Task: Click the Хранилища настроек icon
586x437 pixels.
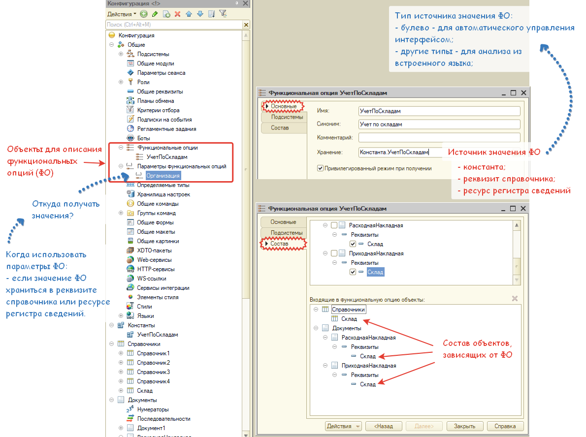Action: pyautogui.click(x=130, y=194)
